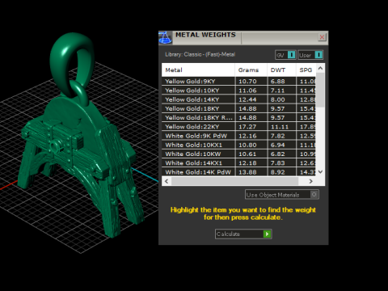Image resolution: width=388 pixels, height=291 pixels.
Task: Click the 12.44 grams value
Action: pyautogui.click(x=247, y=99)
